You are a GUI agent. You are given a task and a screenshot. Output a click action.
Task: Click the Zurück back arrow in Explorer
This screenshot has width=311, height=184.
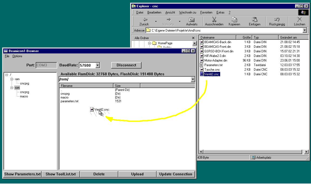pyautogui.click(x=145, y=20)
